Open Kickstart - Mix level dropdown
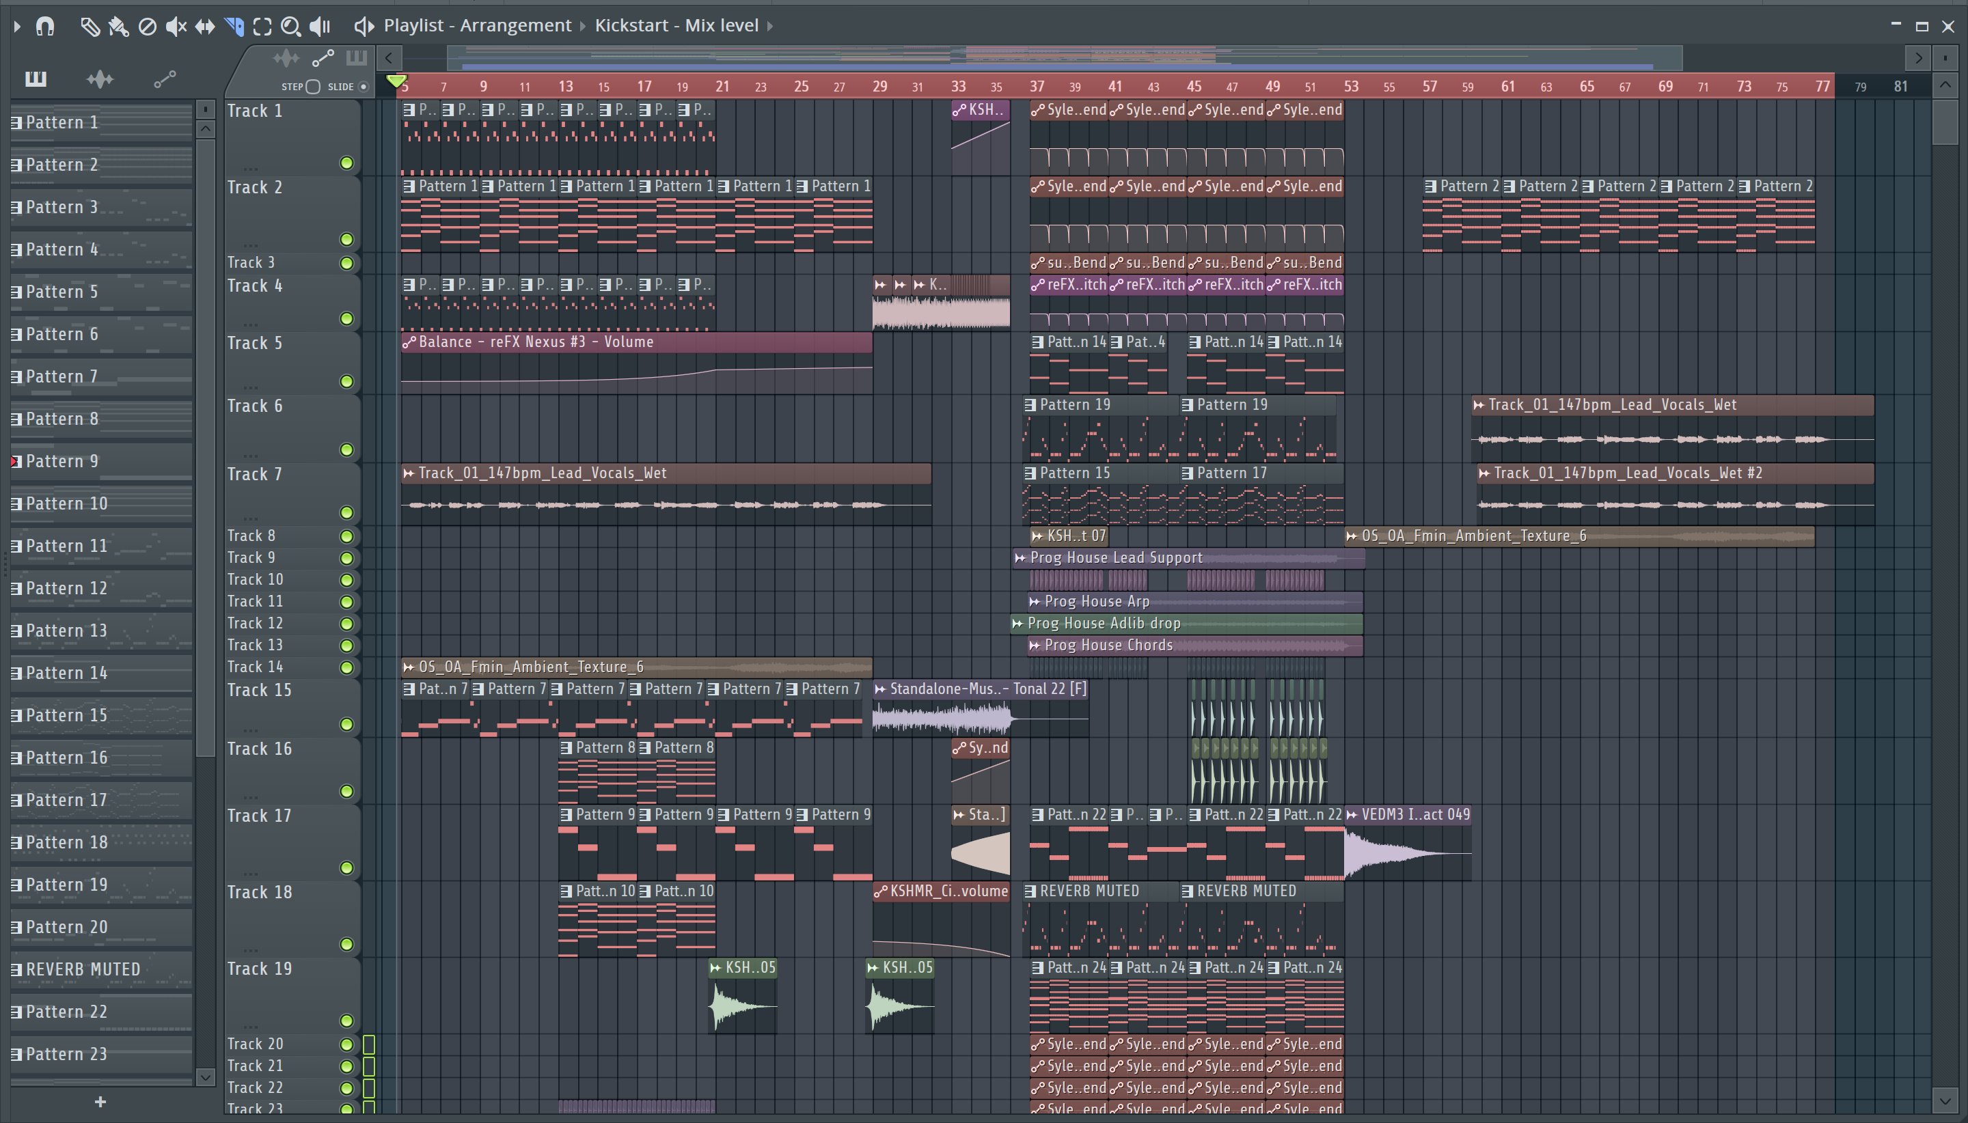The height and width of the screenshot is (1123, 1968). click(x=676, y=25)
